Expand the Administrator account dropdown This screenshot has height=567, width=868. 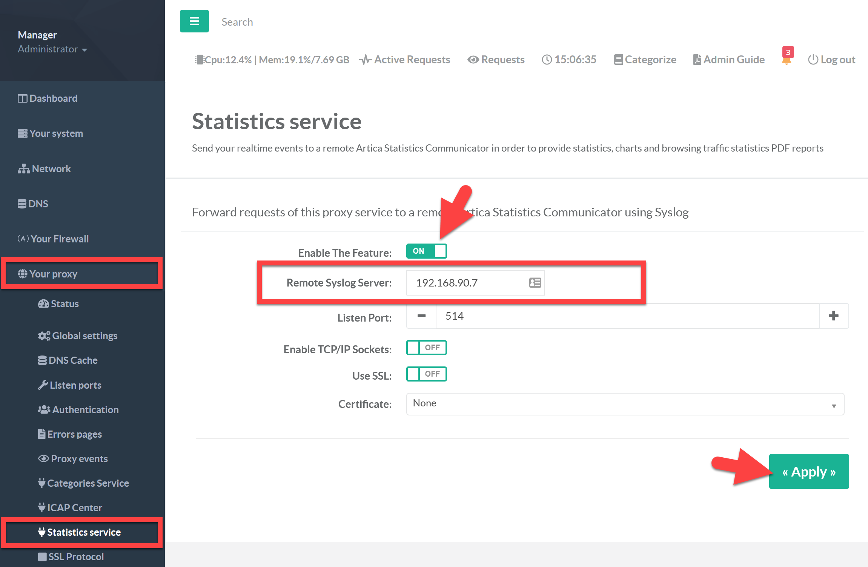tap(52, 49)
